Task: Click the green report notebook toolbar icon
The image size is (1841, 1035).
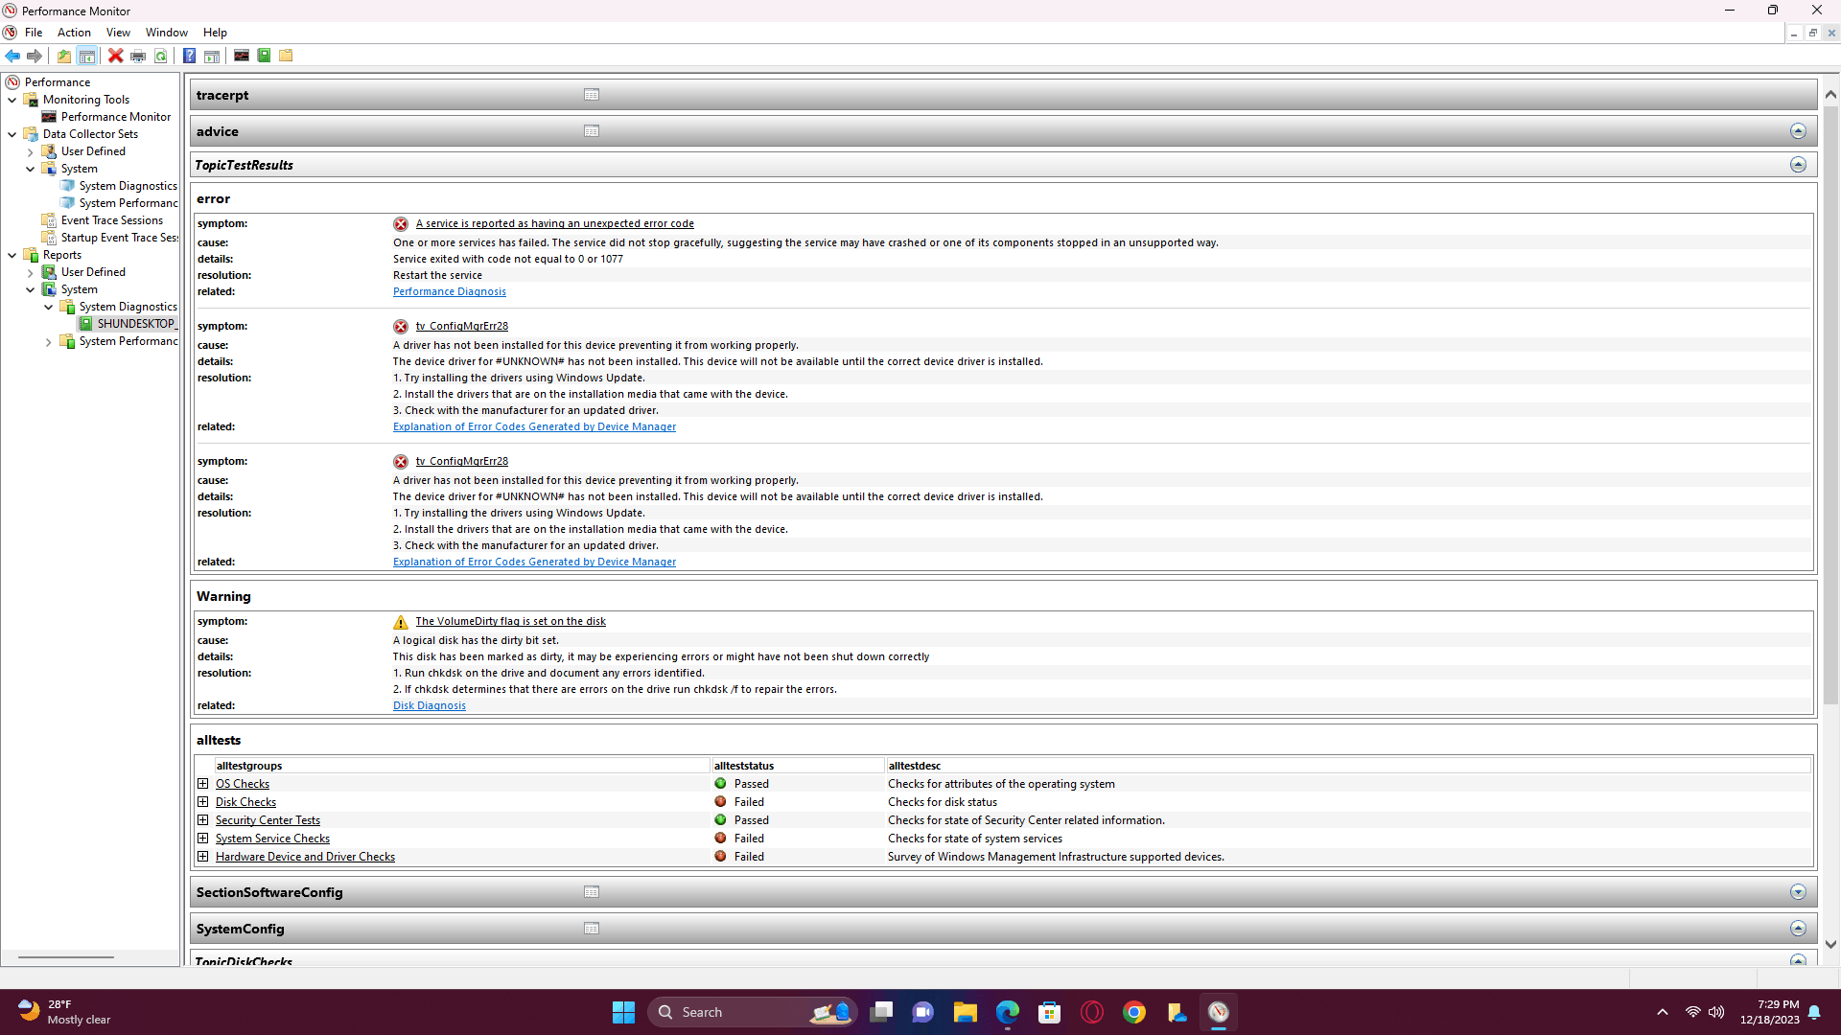Action: tap(264, 56)
